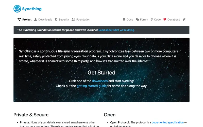Screen dimensions: 203x127
Task: Click the Donations heart icon
Action: 165,20
